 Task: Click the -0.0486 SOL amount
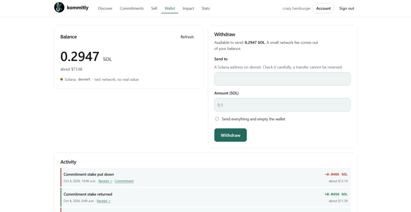click(x=336, y=174)
